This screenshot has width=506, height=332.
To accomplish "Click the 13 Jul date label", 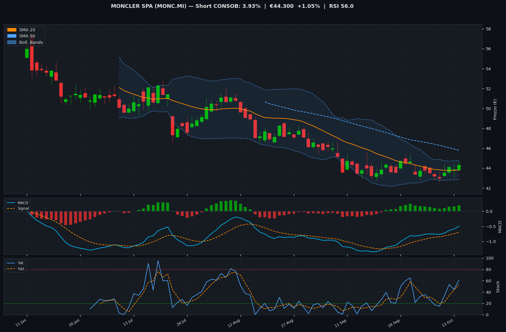I will click(x=128, y=323).
